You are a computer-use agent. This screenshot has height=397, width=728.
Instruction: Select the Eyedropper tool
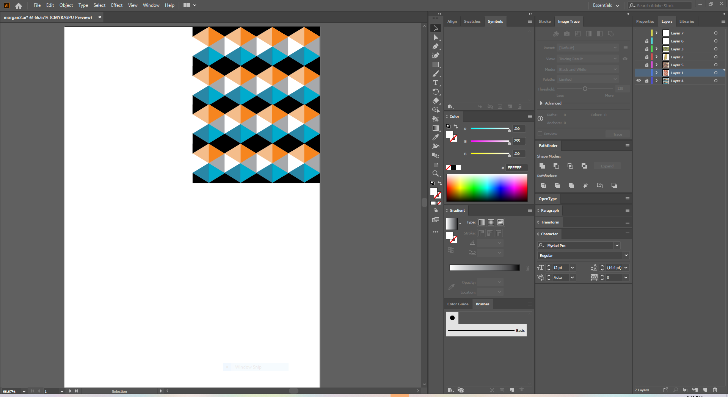(x=436, y=138)
